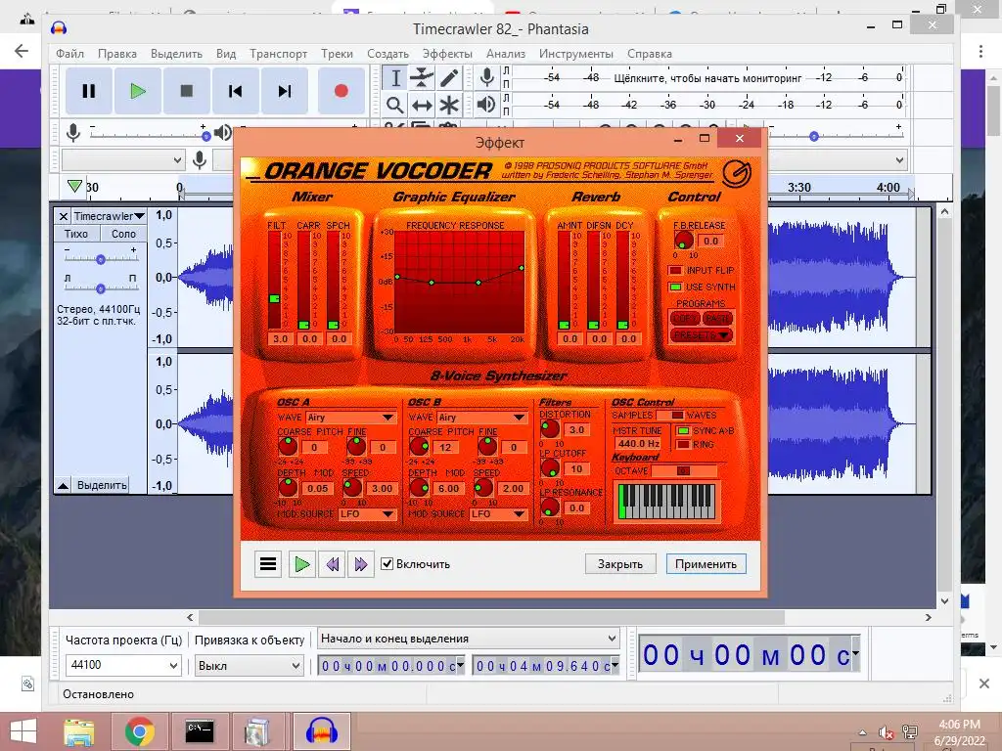
Task: Skip to end in Audacity toolbar
Action: tap(285, 91)
